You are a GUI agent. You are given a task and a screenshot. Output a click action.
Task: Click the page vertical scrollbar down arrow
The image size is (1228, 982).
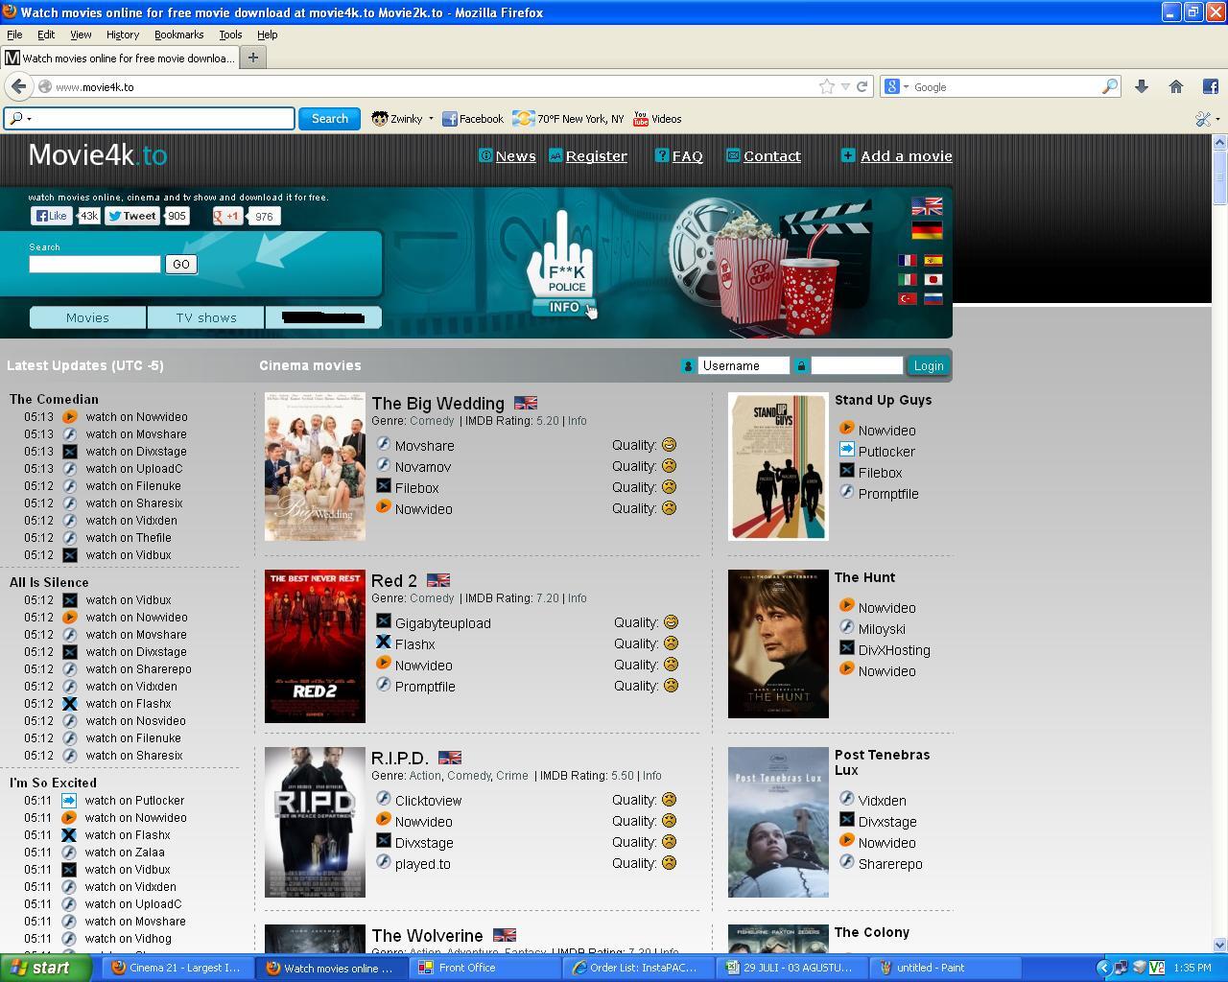1219,944
